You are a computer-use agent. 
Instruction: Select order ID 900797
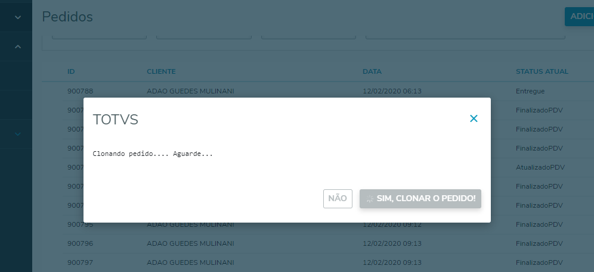click(81, 262)
